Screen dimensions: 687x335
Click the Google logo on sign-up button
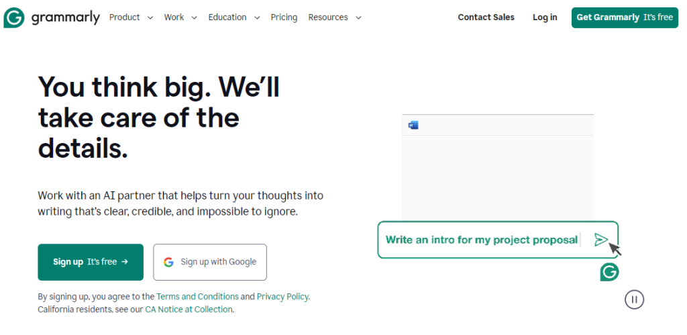click(168, 262)
